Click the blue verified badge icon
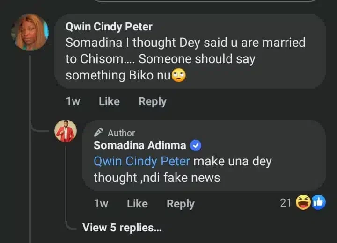337x243 pixels. [196, 145]
